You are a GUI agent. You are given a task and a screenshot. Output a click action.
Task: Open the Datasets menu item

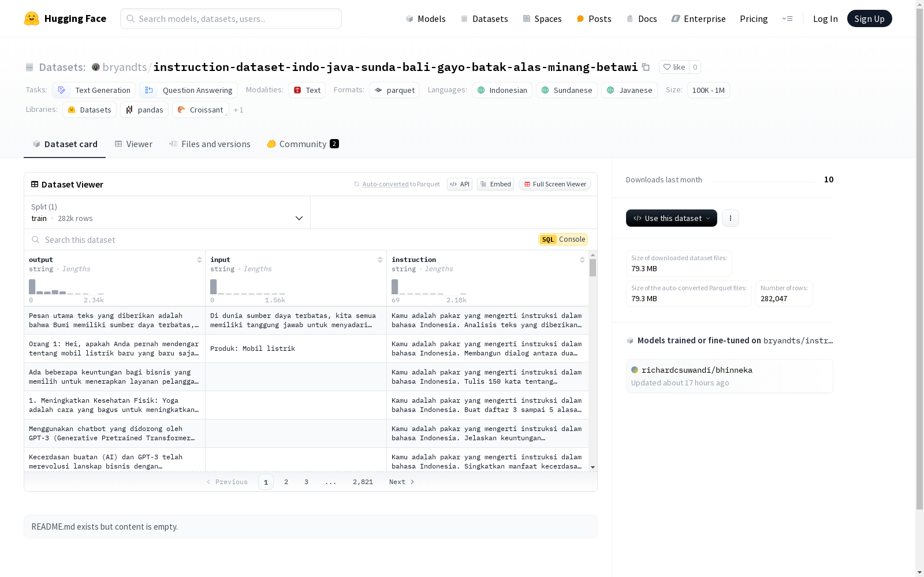(x=484, y=18)
